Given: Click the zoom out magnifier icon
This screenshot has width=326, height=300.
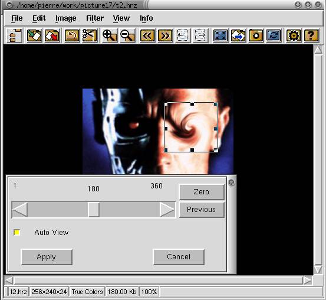Looking at the screenshot, I should pos(127,35).
